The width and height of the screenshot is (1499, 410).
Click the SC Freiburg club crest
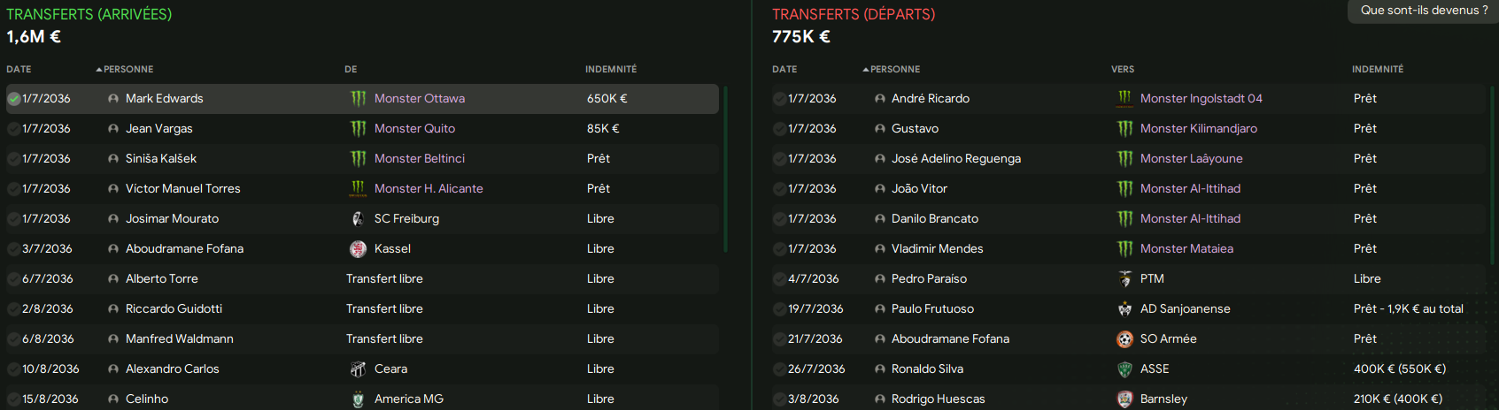358,219
